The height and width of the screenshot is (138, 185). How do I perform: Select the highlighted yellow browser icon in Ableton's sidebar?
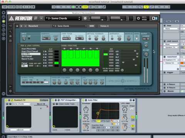point(3,21)
